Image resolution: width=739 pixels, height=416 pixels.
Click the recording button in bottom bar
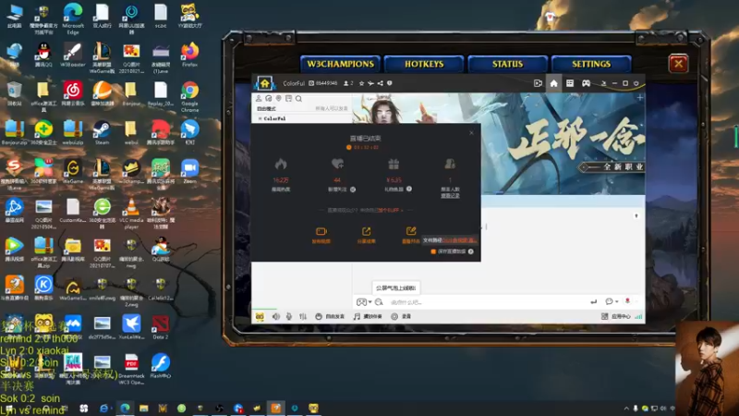pos(401,316)
